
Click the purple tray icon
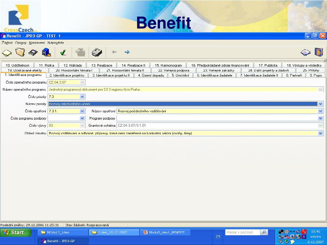[304, 236]
